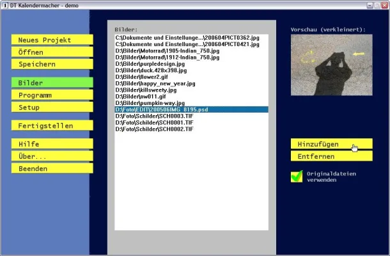The image size is (390, 256).
Task: Save project using Speichern
Action: click(x=52, y=64)
